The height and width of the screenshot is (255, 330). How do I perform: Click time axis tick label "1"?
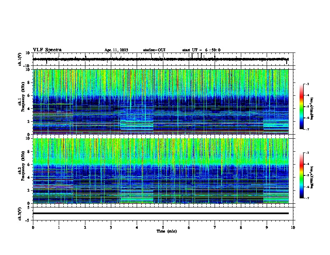[59, 227]
